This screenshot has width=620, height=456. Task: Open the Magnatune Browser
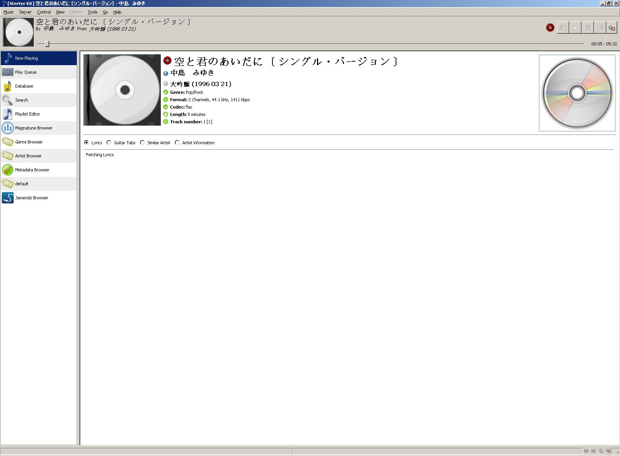[x=39, y=128]
